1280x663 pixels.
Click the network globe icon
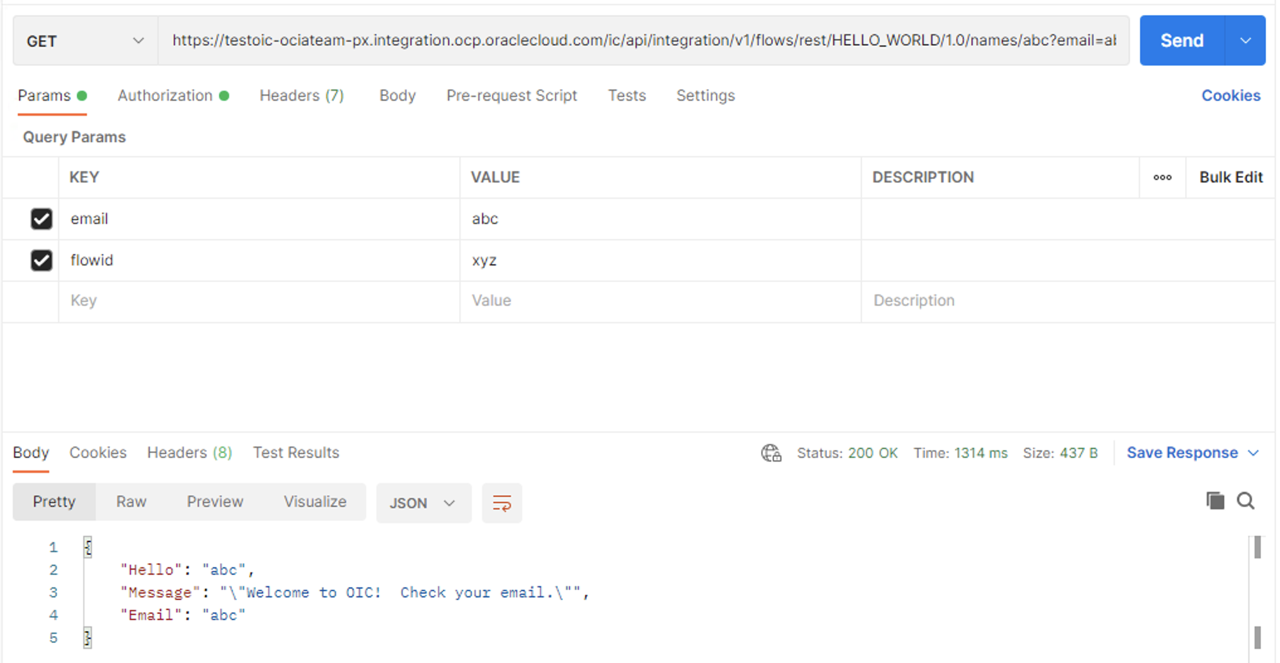point(771,453)
